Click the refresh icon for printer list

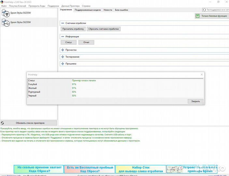coord(3,123)
